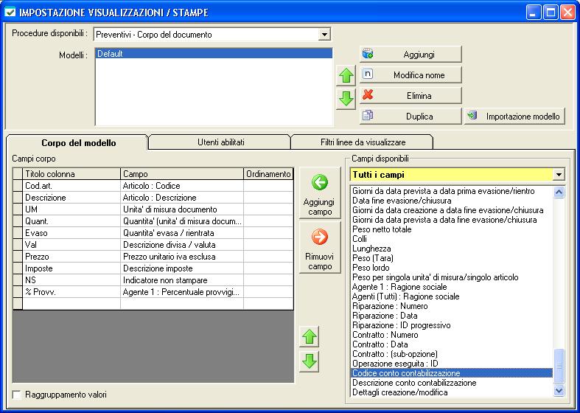Select the Val row title cell
Viewport: 580px width, 413px height.
[71, 245]
